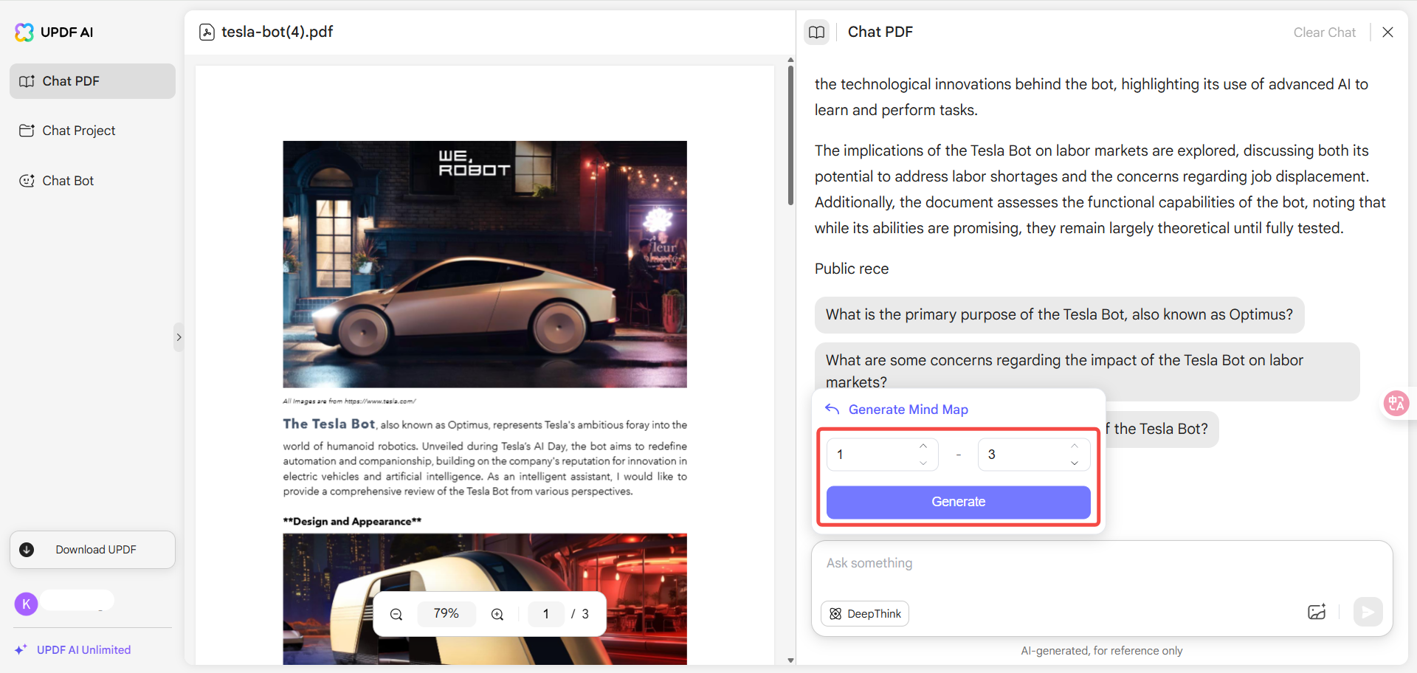
Task: Open the reading view icon beside Chat PDF
Action: click(817, 32)
